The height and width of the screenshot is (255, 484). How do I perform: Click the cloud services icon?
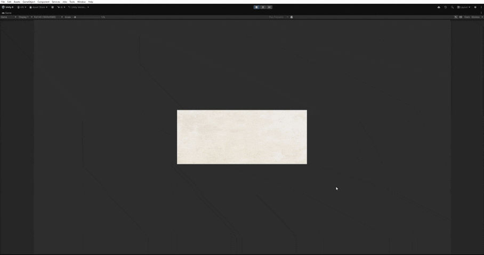pyautogui.click(x=439, y=7)
